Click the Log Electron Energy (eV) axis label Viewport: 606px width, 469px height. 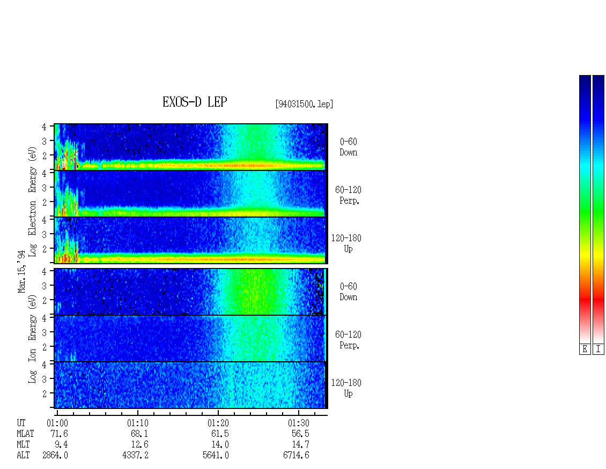coord(33,202)
